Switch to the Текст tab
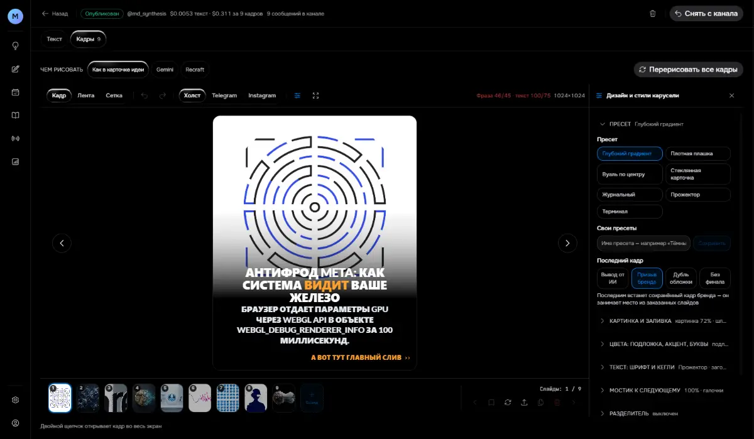 pos(55,39)
